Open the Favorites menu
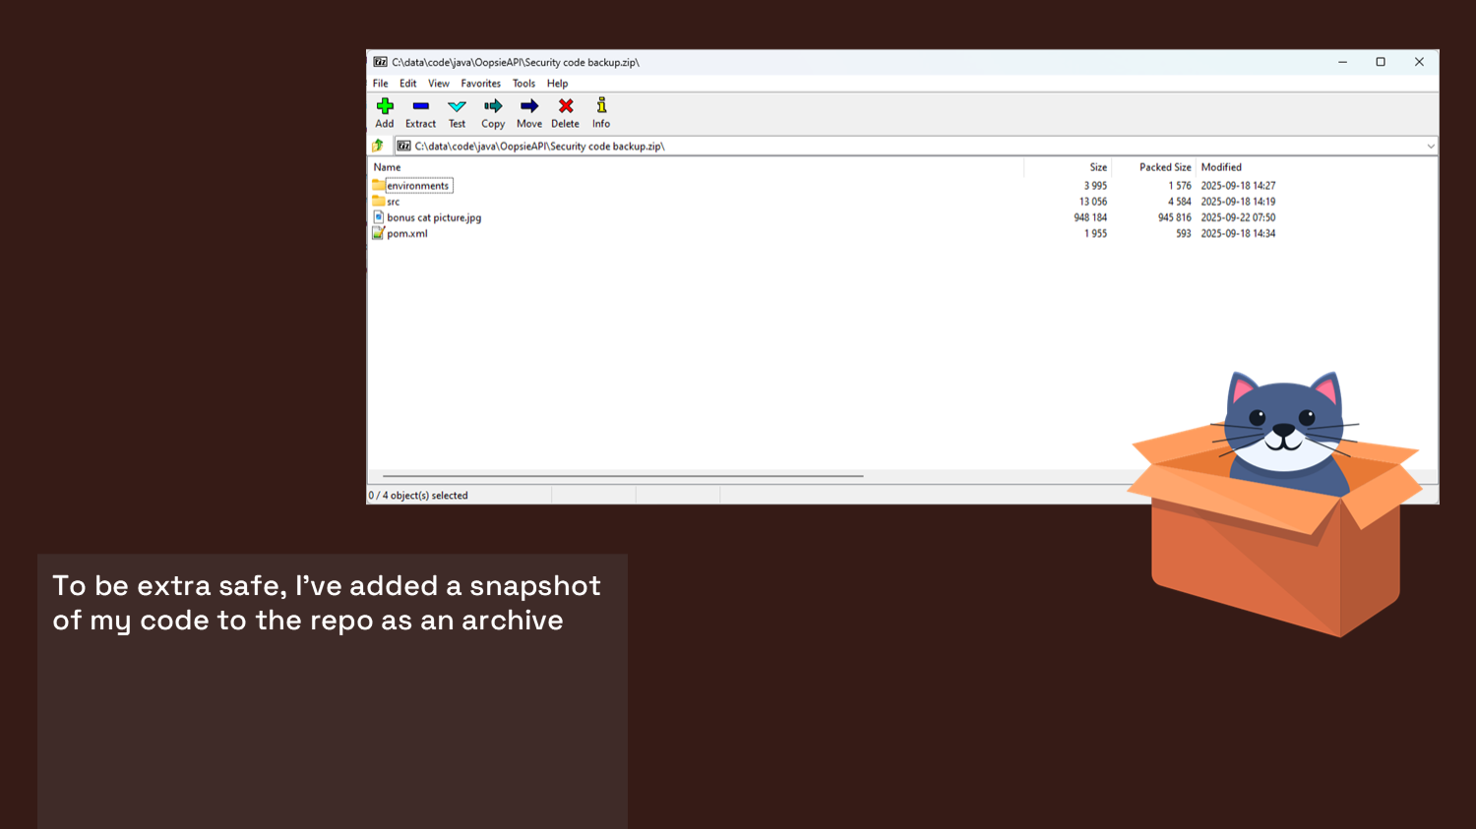Viewport: 1476px width, 829px height. (x=480, y=84)
